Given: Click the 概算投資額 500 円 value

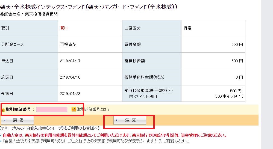Looking at the screenshot, I should coord(237,61).
